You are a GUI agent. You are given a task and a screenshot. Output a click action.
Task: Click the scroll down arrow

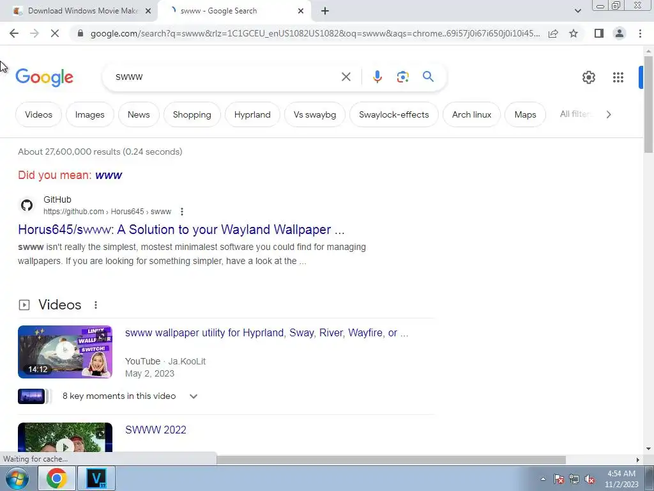(648, 449)
